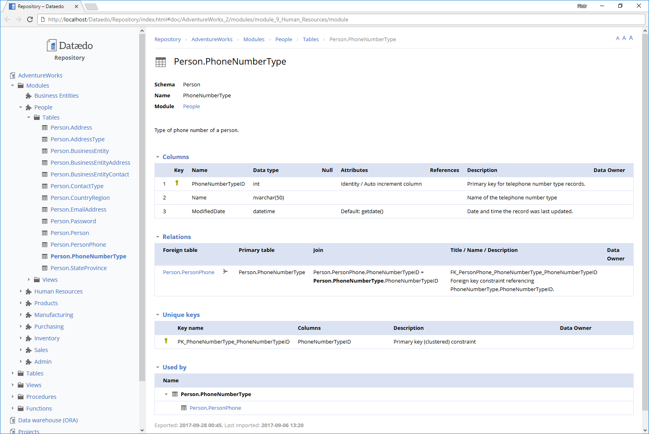Screen dimensions: 649x434
Task: Expand the Human Resources module node
Action: pos(21,291)
